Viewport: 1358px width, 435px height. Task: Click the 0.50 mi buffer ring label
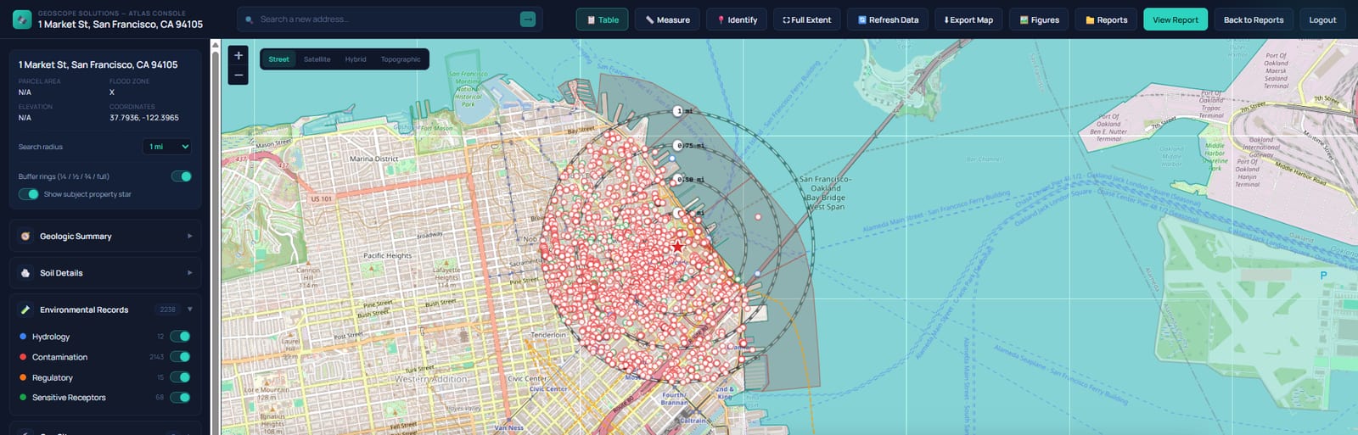[x=687, y=180]
